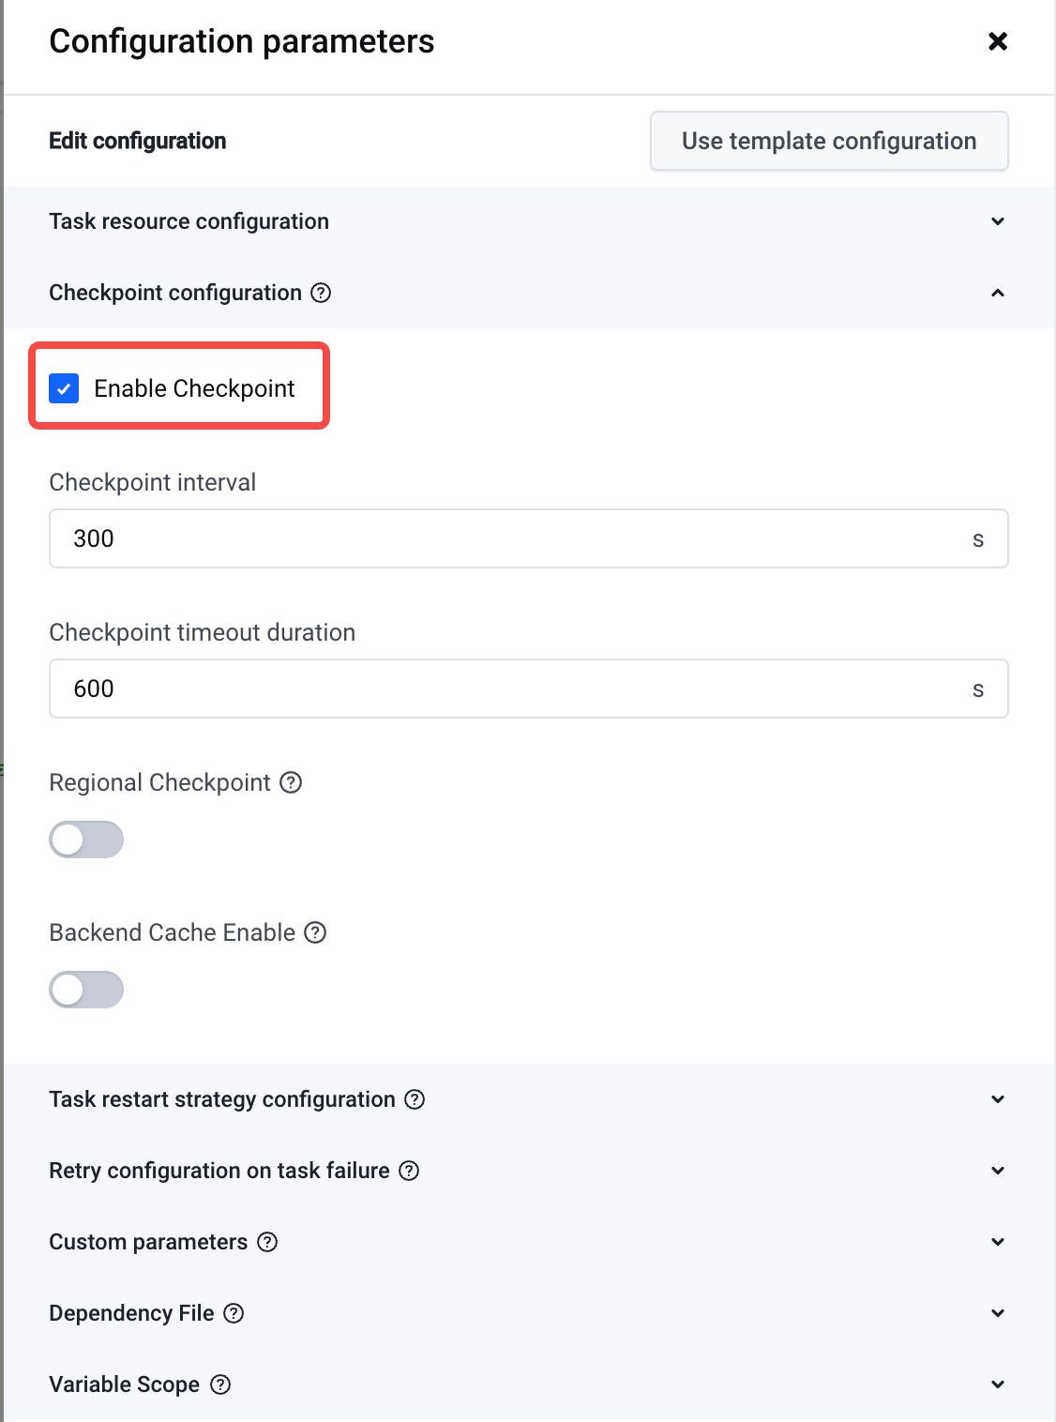Click Use template configuration button
Image resolution: width=1056 pixels, height=1422 pixels.
[829, 141]
